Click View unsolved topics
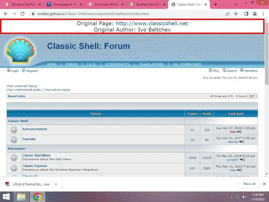The height and width of the screenshot is (202, 269). tap(22, 86)
